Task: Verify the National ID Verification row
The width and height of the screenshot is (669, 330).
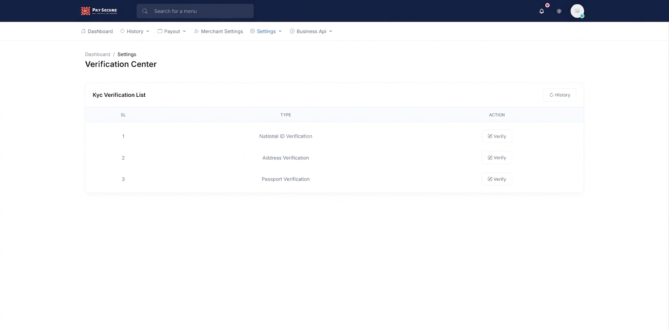Action: tap(497, 136)
